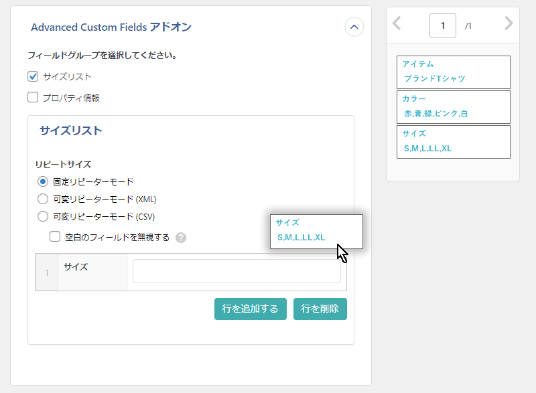The height and width of the screenshot is (393, 536).
Task: Click the ブランドTシャツ value text
Action: click(434, 78)
